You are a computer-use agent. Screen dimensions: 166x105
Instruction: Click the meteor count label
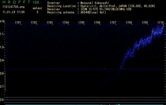click(37, 8)
